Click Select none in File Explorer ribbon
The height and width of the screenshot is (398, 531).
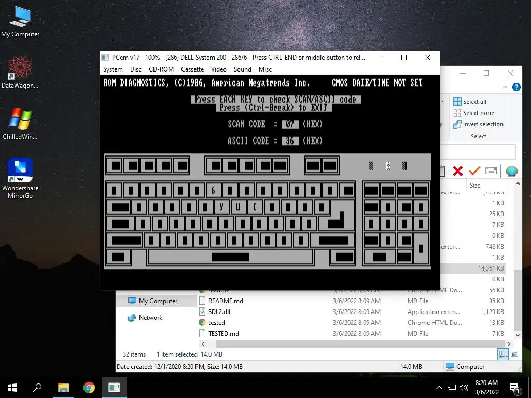click(x=473, y=113)
